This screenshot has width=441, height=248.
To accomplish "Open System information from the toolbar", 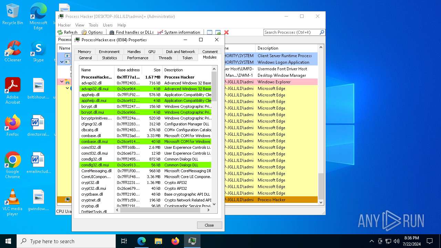I will pyautogui.click(x=179, y=32).
